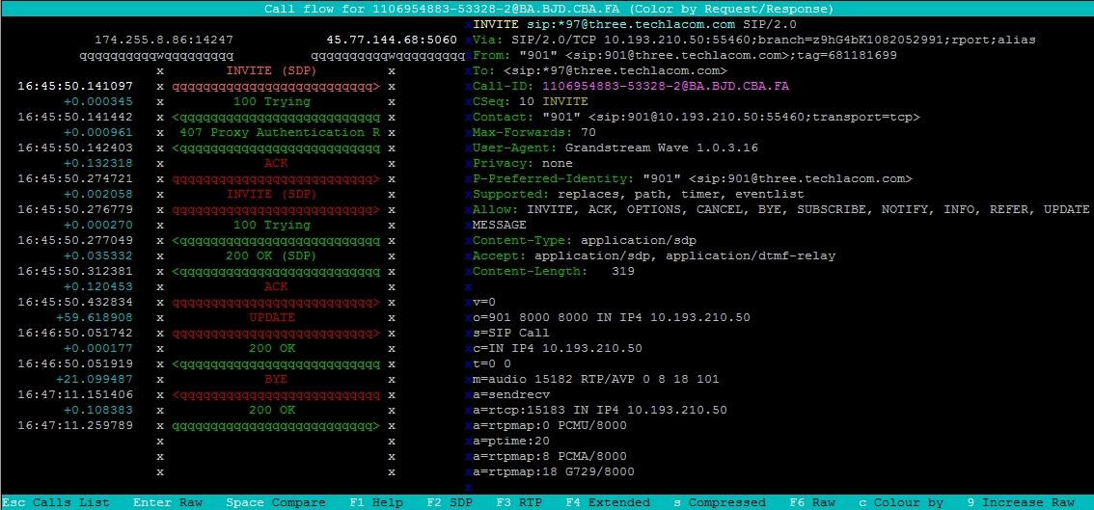Image resolution: width=1094 pixels, height=510 pixels.
Task: Click 9 Increase Raw in footer
Action: tap(1023, 502)
